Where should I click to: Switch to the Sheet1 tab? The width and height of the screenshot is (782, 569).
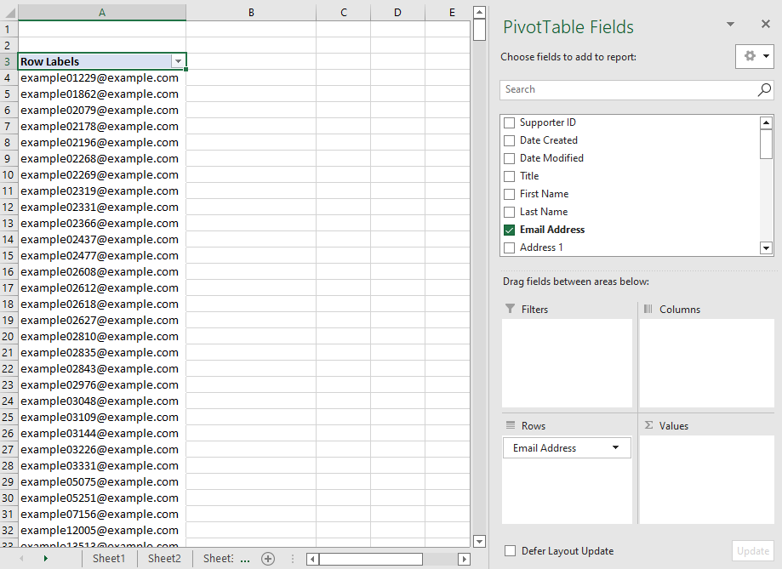tap(109, 559)
